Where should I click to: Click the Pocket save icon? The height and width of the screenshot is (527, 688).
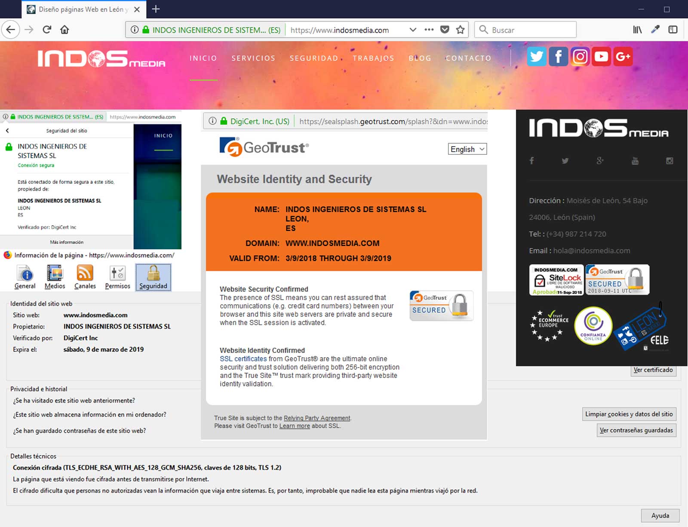pyautogui.click(x=445, y=30)
